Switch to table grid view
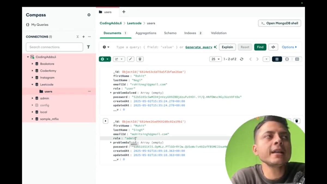Screen dimensions: 327x184 [x=297, y=59]
